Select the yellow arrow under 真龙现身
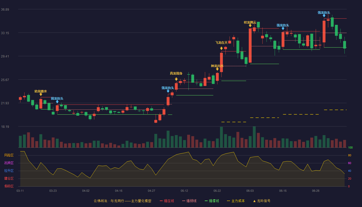 (176, 79)
